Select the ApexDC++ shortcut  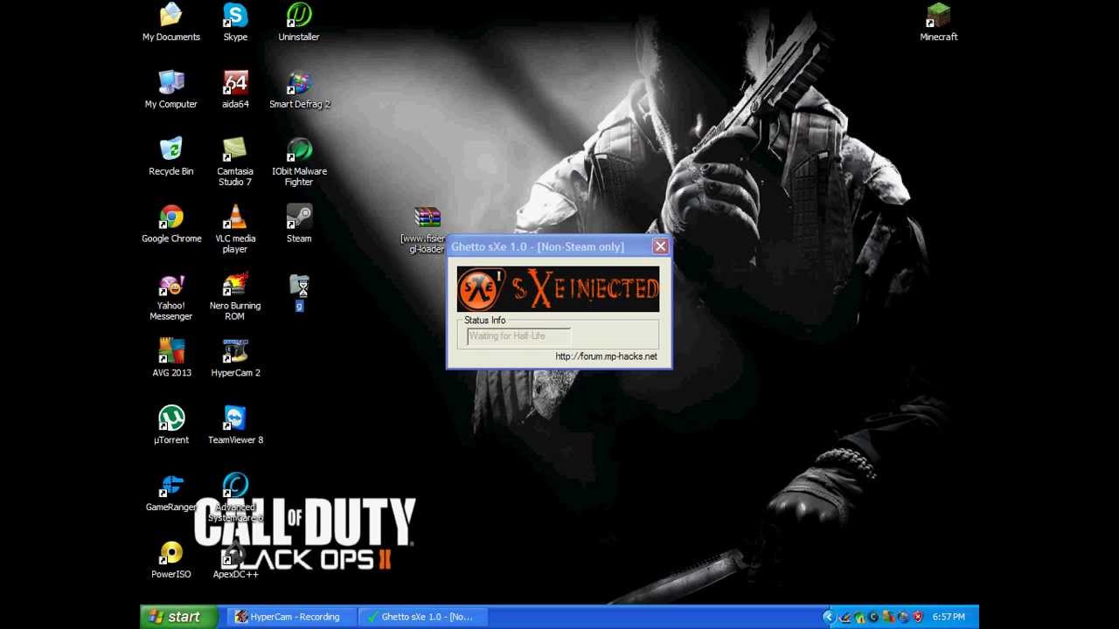(235, 560)
